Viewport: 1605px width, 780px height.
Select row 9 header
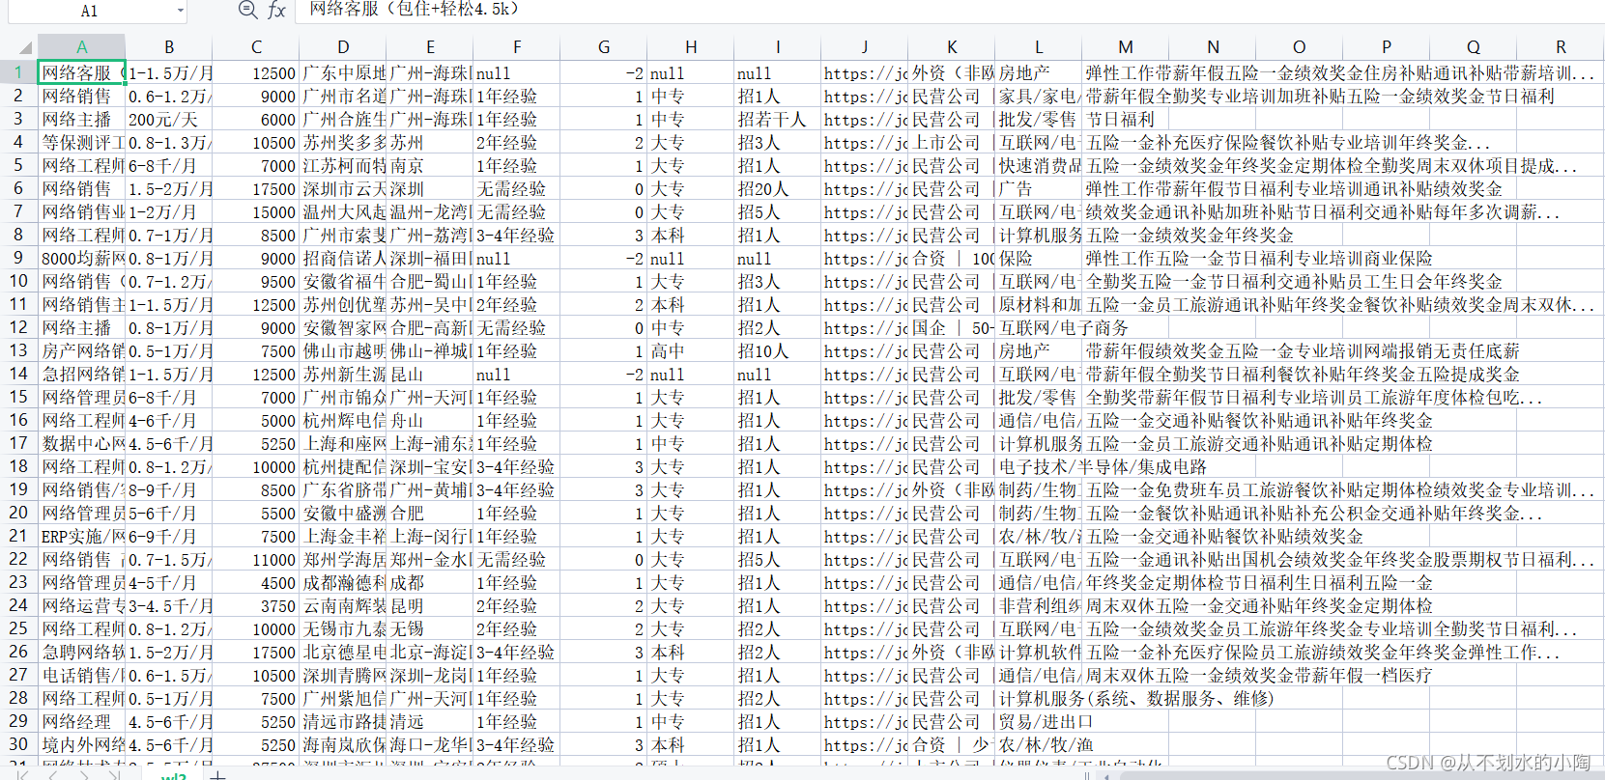pos(18,258)
